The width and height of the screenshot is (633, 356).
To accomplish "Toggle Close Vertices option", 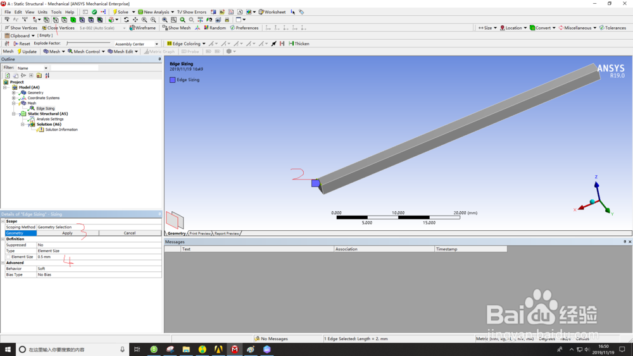I will (x=58, y=28).
